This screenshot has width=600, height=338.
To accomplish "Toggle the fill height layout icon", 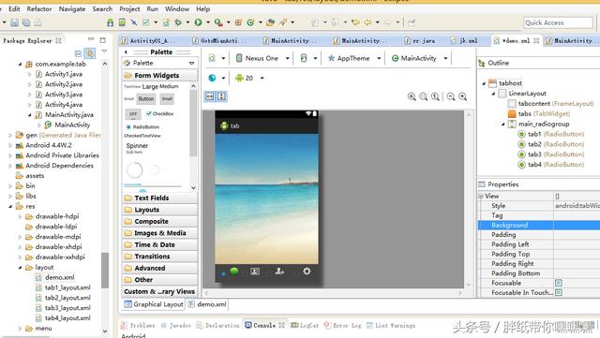I will [x=221, y=96].
